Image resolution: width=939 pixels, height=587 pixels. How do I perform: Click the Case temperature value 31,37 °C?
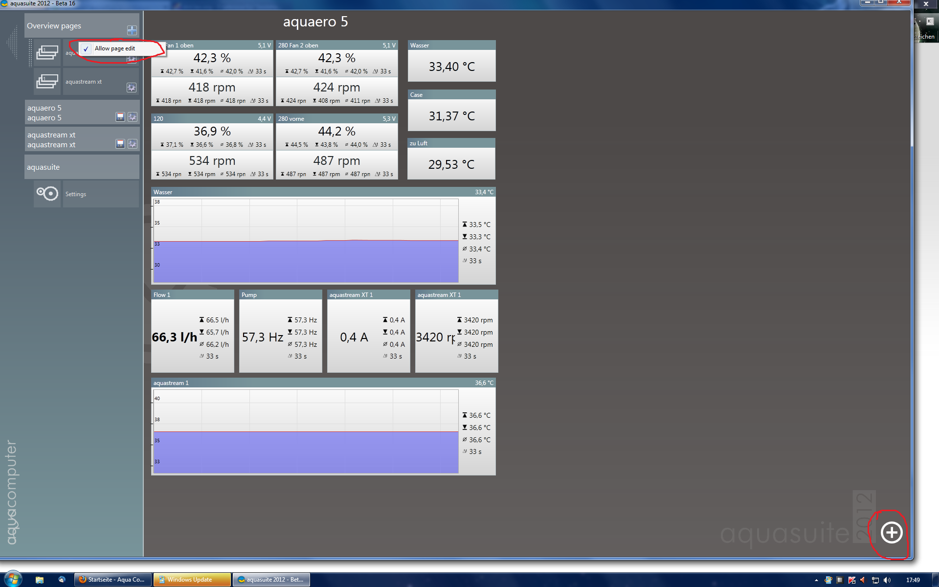[x=452, y=116]
